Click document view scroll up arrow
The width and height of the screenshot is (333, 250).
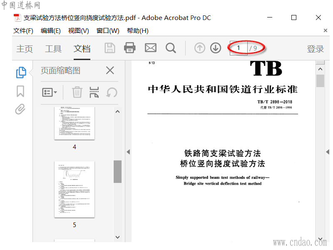coord(320,69)
